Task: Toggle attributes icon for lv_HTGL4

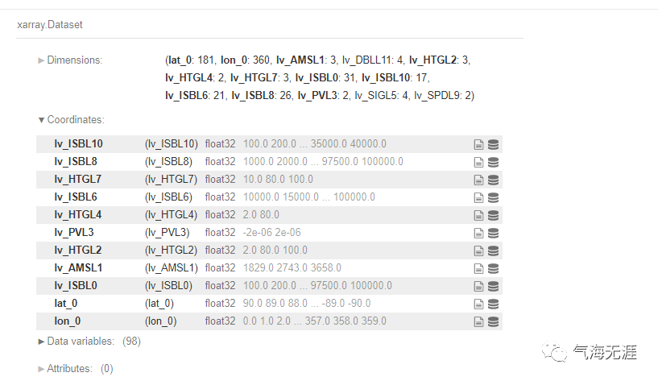Action: [x=478, y=215]
